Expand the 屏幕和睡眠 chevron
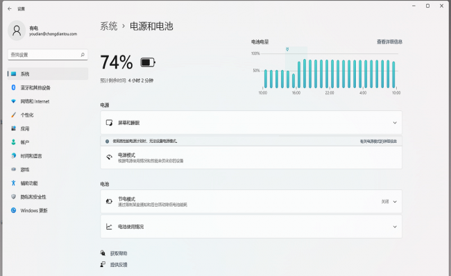 click(x=395, y=123)
